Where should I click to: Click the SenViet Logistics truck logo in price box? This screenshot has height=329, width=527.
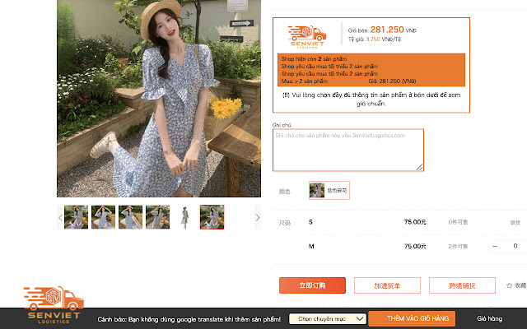307,37
